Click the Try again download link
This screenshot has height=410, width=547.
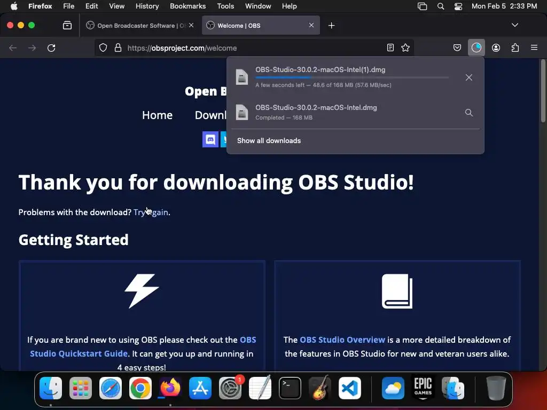click(151, 212)
